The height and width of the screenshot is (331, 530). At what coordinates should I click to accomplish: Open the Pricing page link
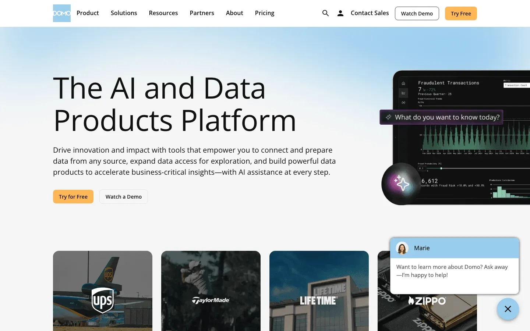(x=265, y=13)
